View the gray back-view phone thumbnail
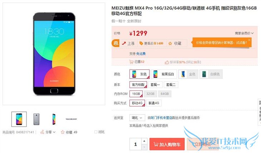261x153 pixels. [x=36, y=119]
